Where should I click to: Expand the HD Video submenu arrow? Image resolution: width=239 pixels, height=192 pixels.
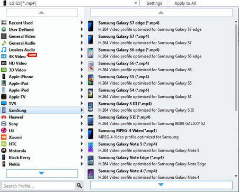pyautogui.click(x=82, y=63)
